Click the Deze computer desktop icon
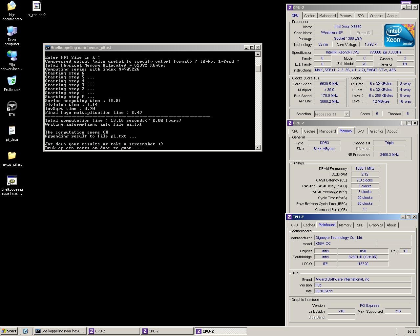Screen dimensions: 420x336 [12, 31]
